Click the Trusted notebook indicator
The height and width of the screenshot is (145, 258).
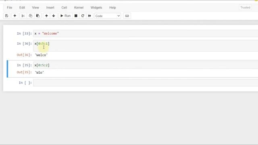[245, 8]
